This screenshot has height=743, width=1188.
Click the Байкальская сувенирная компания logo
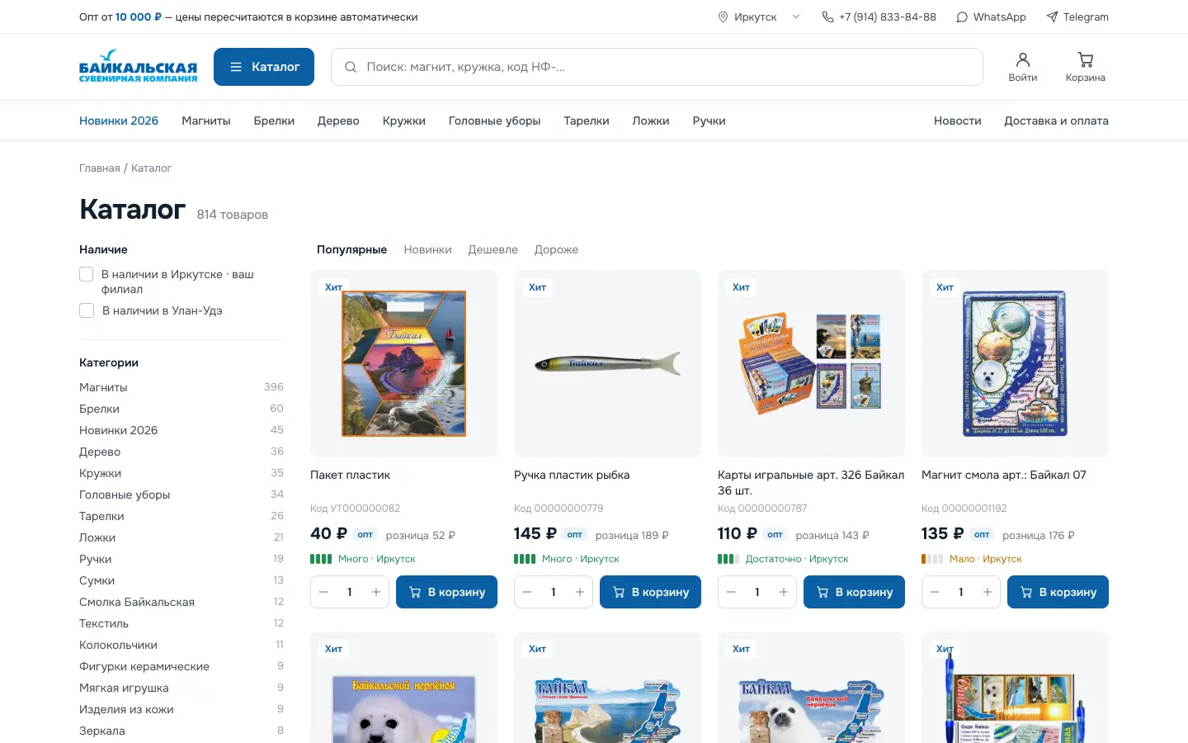tap(138, 67)
